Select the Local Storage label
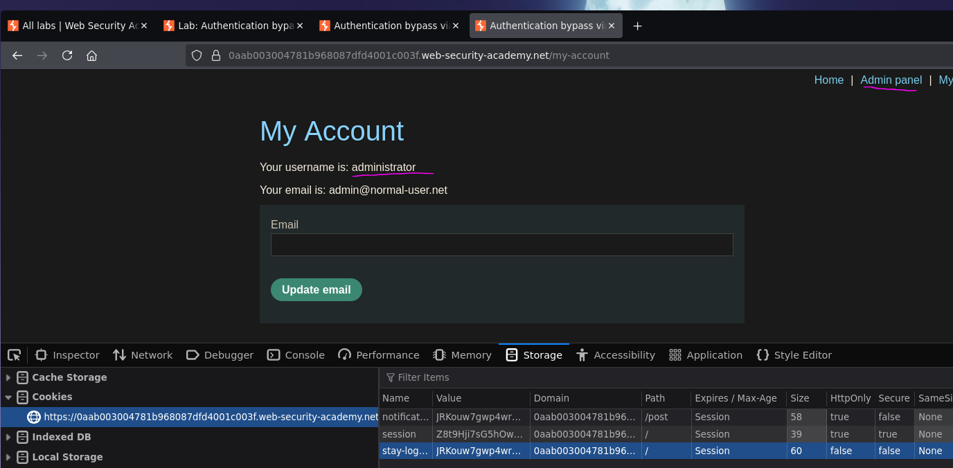 pos(67,457)
